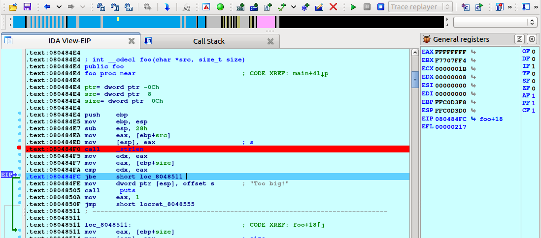541x238 pixels.
Task: Jump back using the blue left arrow
Action: coord(47,7)
